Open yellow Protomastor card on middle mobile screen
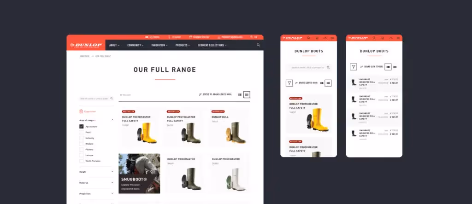472x204 pixels. pyautogui.click(x=309, y=114)
